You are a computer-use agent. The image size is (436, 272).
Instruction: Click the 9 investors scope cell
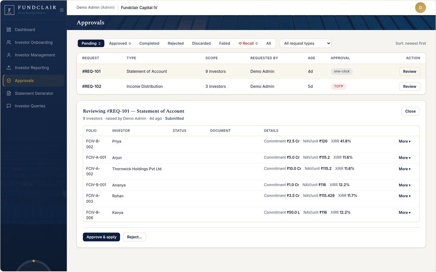(x=216, y=71)
